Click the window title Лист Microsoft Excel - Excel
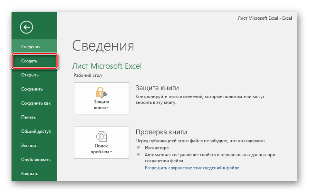Screen dimensions: 309x193 tap(265, 18)
